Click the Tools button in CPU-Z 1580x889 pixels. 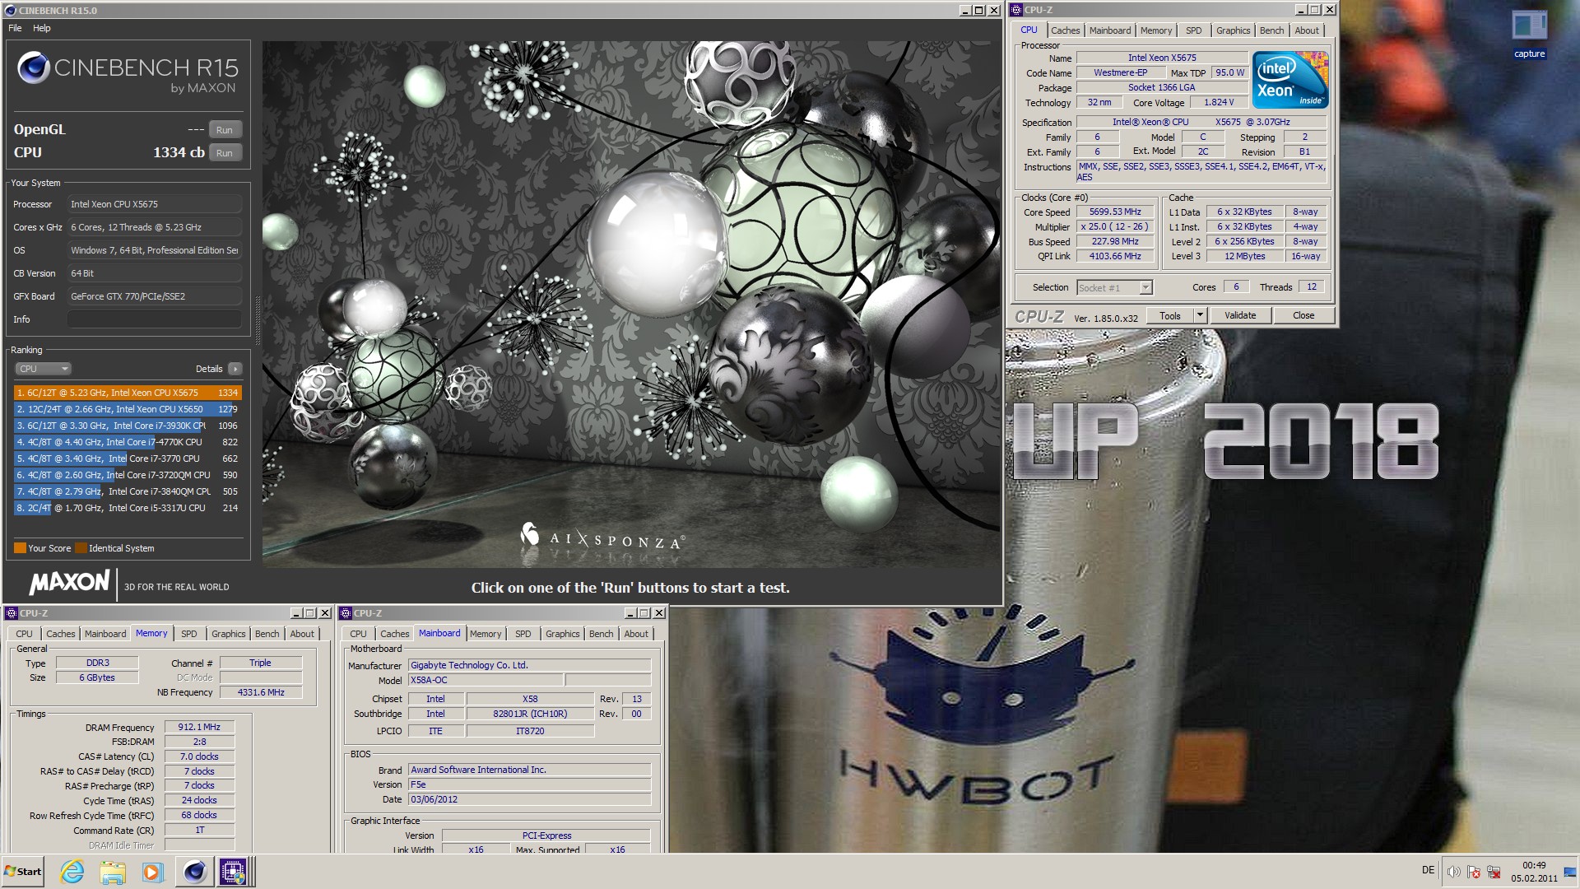pos(1169,315)
